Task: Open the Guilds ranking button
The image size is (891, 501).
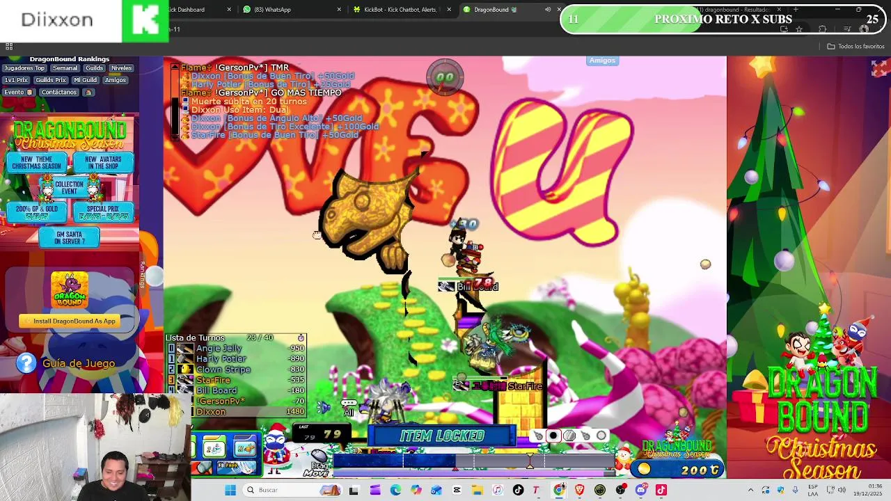Action: tap(95, 68)
